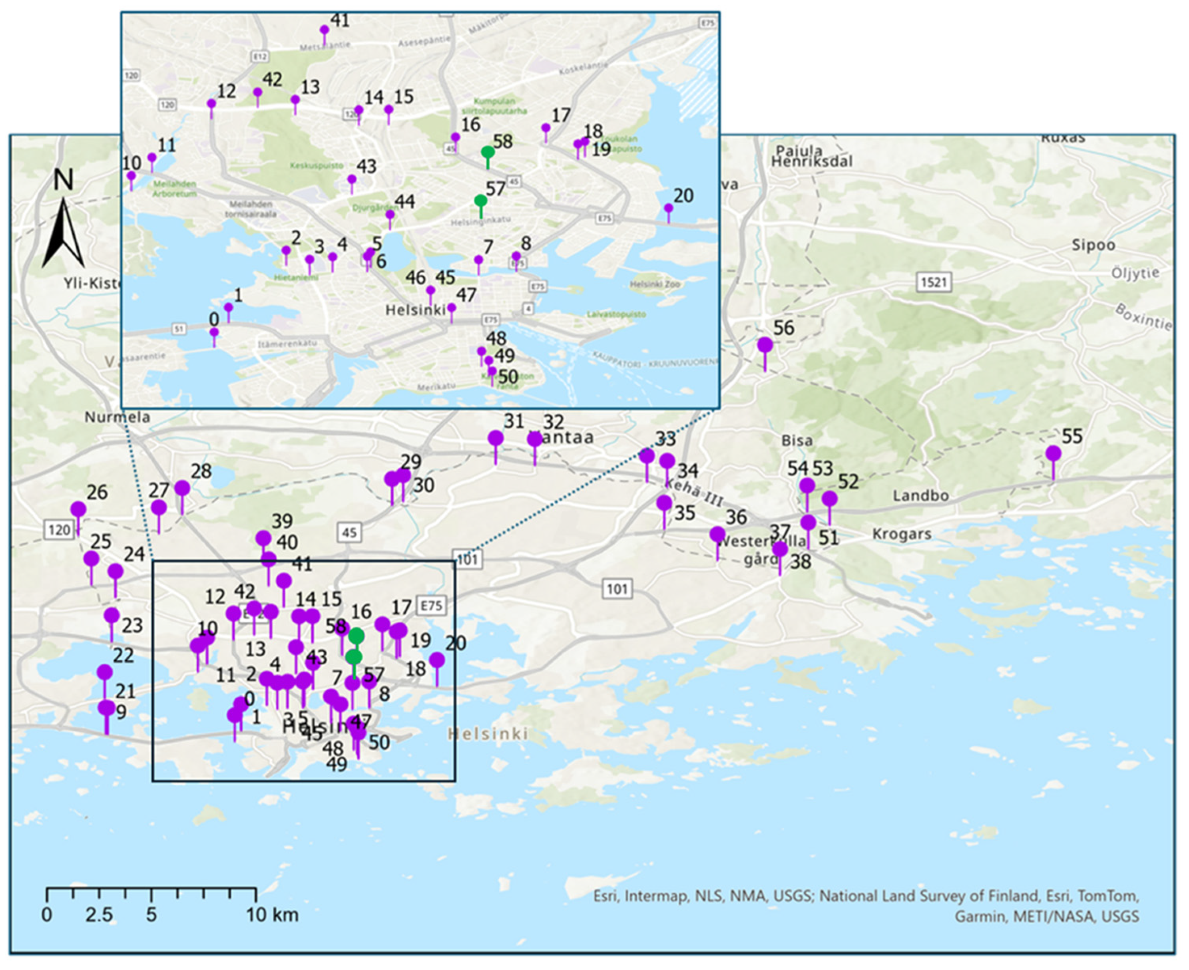Viewport: 1189px width, 970px height.
Task: Click the green pin numbered 57 in inset
Action: [480, 201]
